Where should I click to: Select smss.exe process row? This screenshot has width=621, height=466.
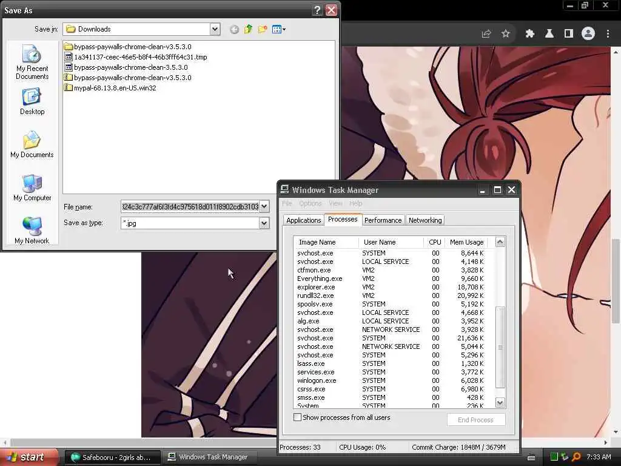point(390,398)
